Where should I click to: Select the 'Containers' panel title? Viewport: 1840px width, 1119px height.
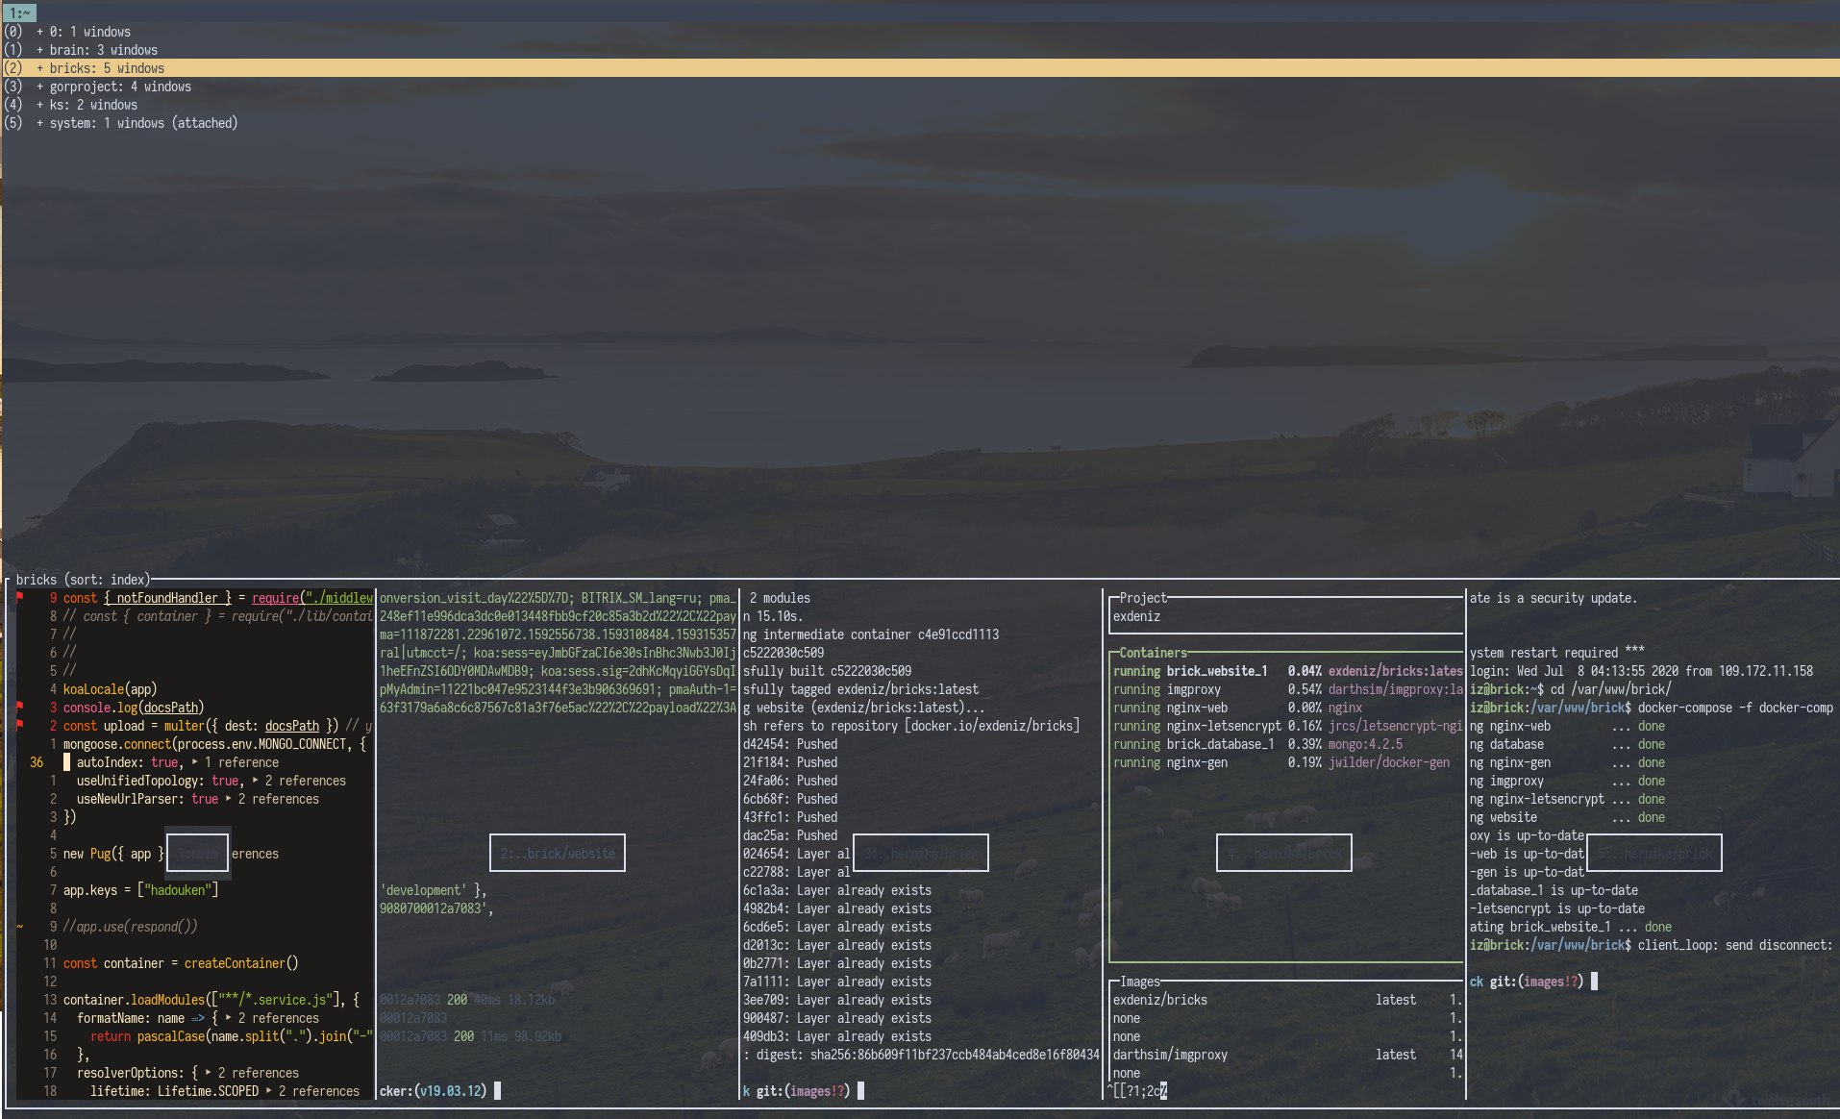click(x=1153, y=653)
